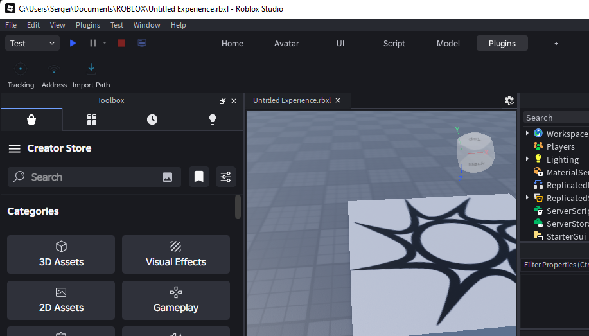Viewport: 589px width, 336px height.
Task: Start playtest with the blue Play button
Action: coord(73,43)
